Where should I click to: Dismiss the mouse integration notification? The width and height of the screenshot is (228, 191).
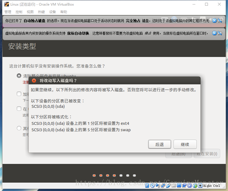tap(214, 33)
